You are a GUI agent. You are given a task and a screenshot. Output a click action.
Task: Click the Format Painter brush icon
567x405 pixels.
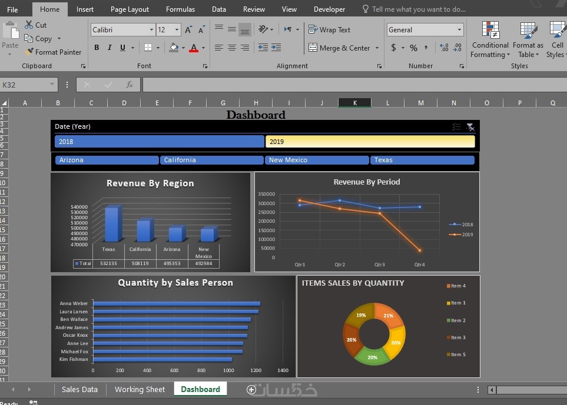[29, 52]
